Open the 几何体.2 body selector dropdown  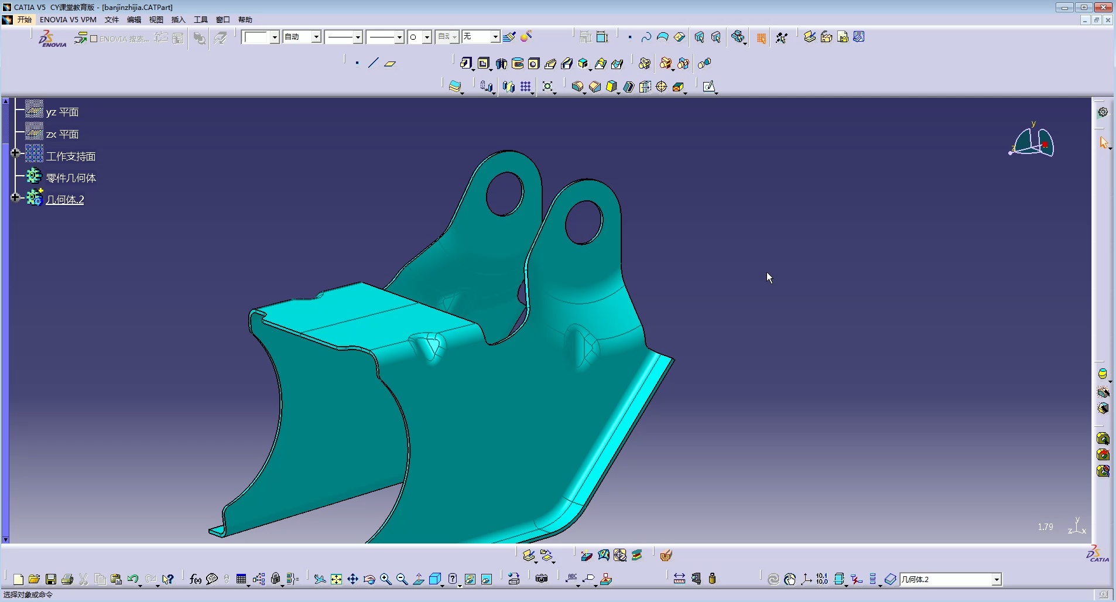tap(996, 579)
